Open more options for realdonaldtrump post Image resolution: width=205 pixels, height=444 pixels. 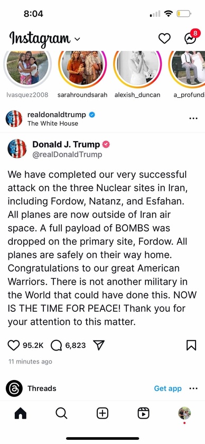click(193, 118)
